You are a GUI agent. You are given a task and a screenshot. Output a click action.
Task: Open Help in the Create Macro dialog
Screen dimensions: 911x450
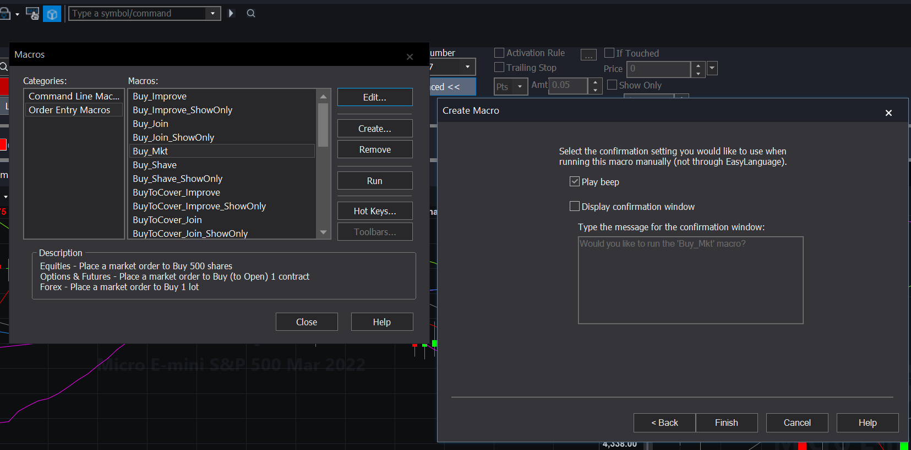pyautogui.click(x=868, y=423)
